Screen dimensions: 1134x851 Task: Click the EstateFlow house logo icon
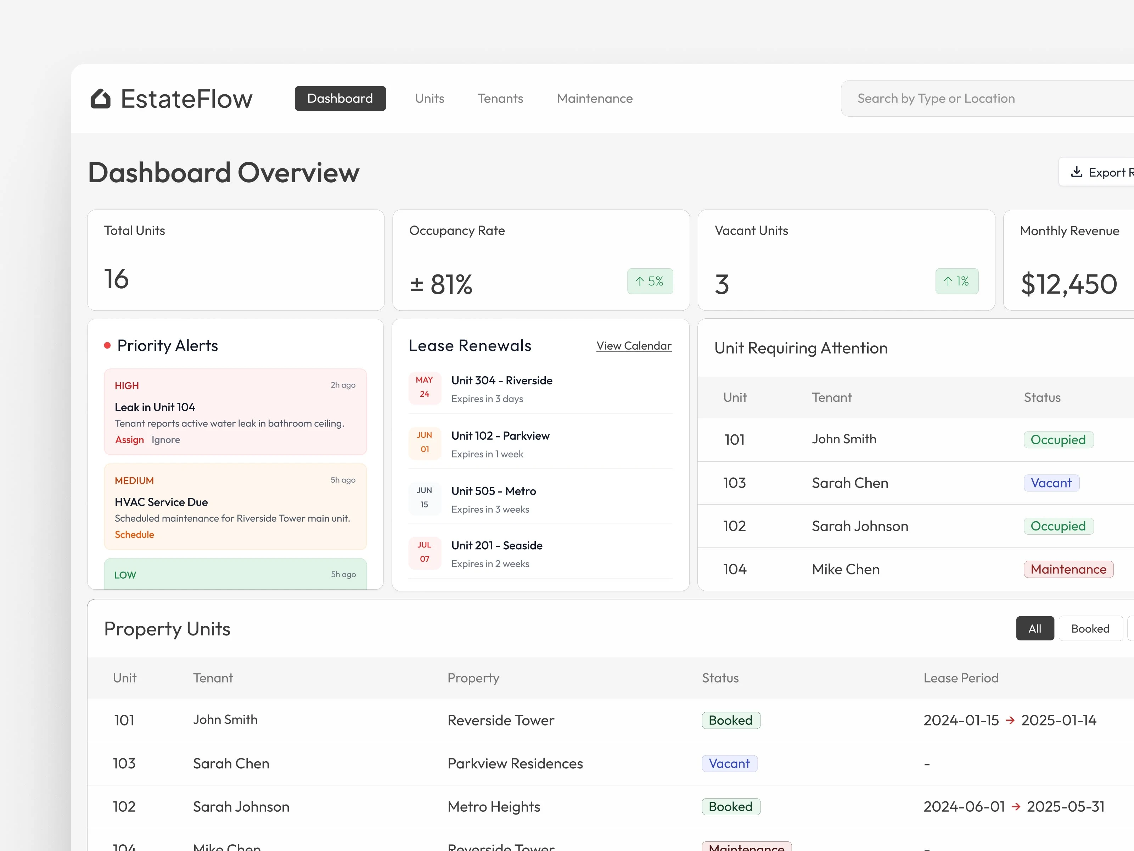(101, 99)
